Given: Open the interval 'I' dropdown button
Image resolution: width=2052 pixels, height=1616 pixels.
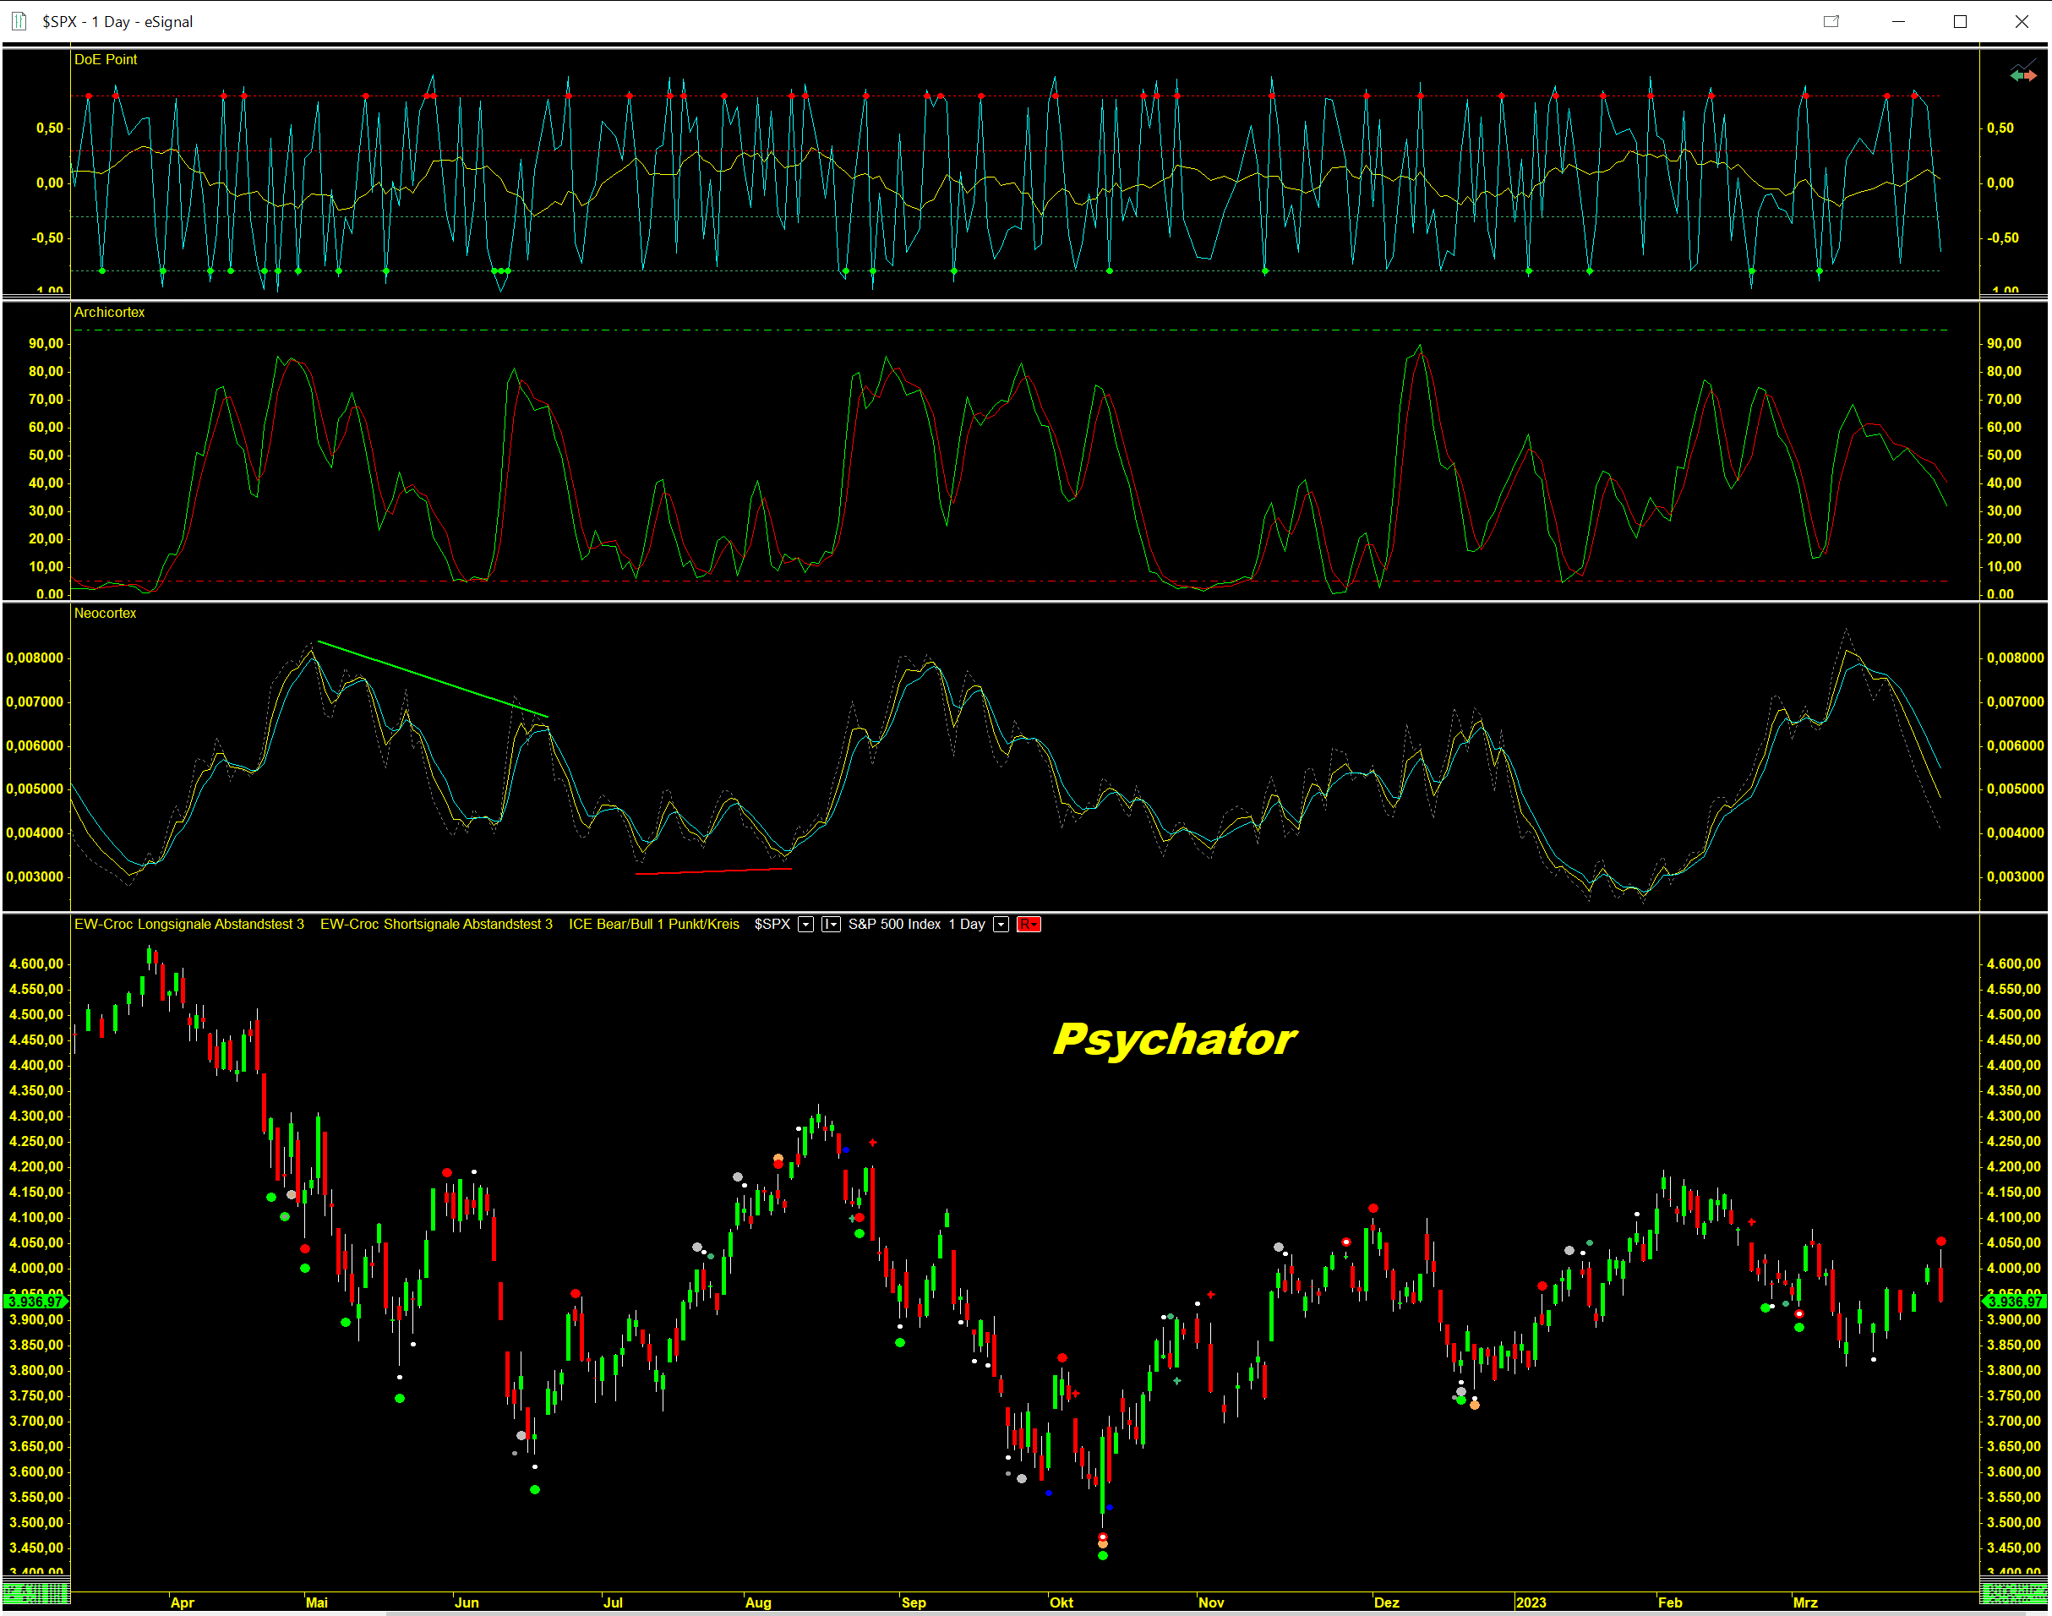Looking at the screenshot, I should pos(831,925).
